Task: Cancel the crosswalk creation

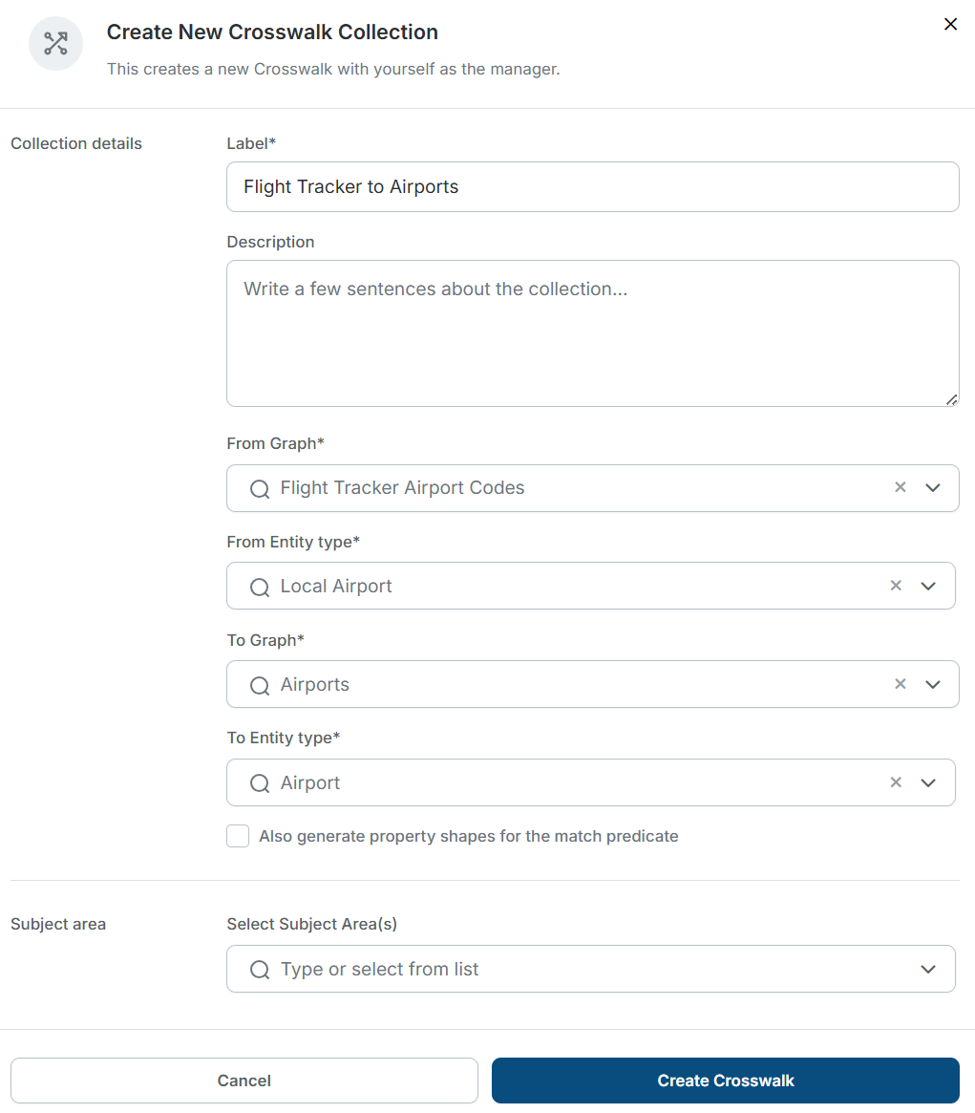Action: [x=244, y=1081]
